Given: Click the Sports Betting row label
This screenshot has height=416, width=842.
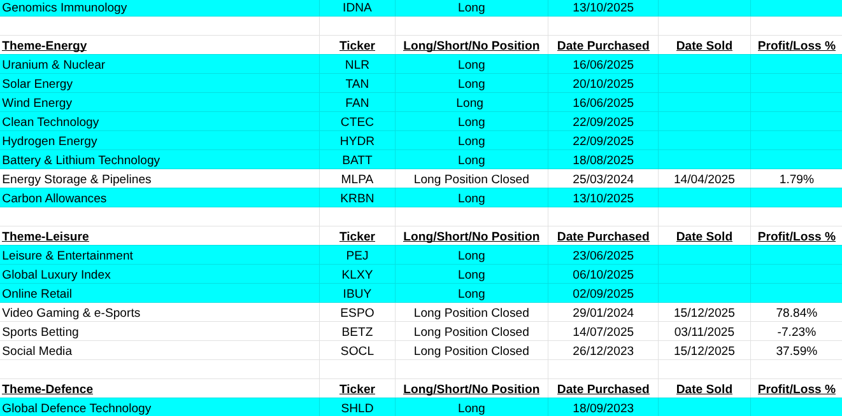Looking at the screenshot, I should pyautogui.click(x=41, y=332).
